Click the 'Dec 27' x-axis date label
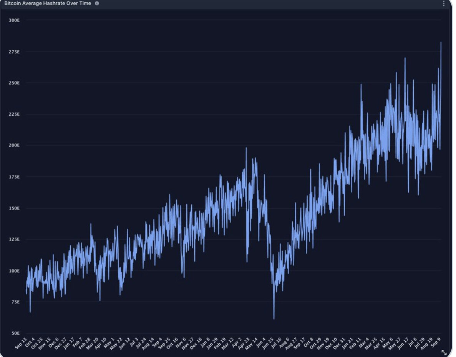 pyautogui.click(x=61, y=343)
